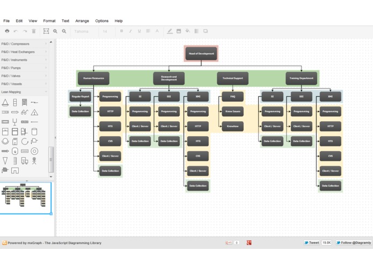This screenshot has height=265, width=373.
Task: Click the diagram outline preview thumbnail
Action: click(25, 198)
